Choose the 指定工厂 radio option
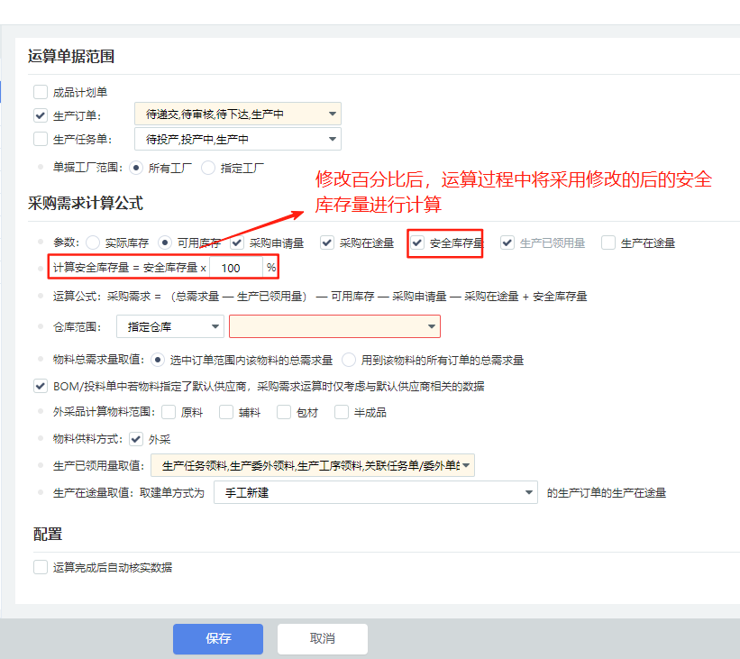The height and width of the screenshot is (659, 740). click(208, 167)
